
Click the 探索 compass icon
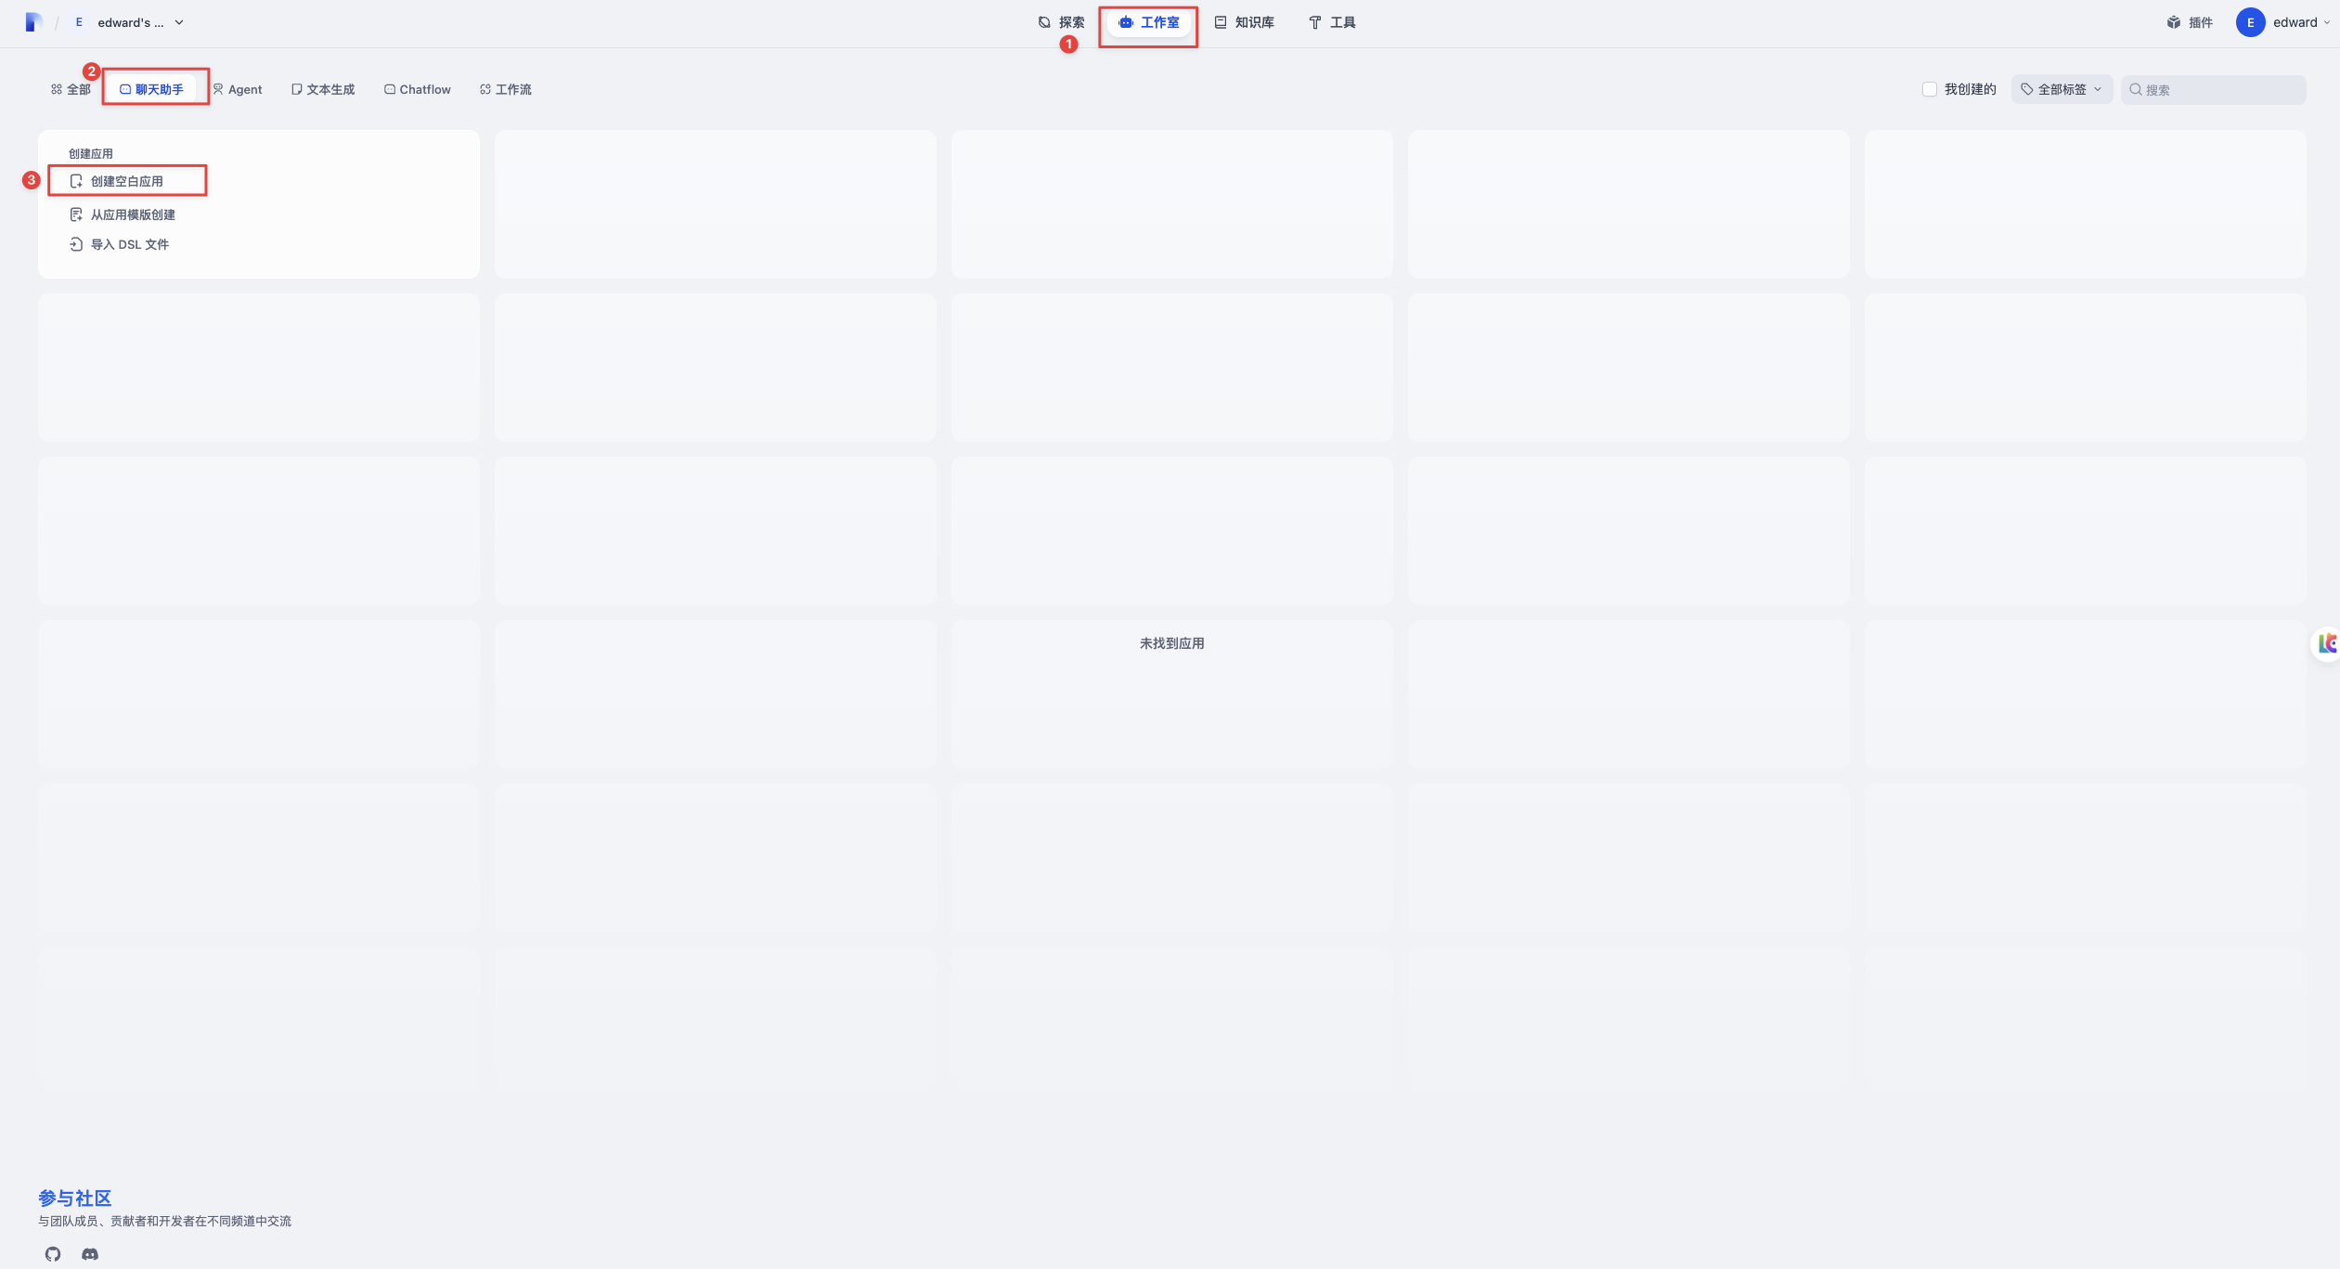(x=1044, y=22)
